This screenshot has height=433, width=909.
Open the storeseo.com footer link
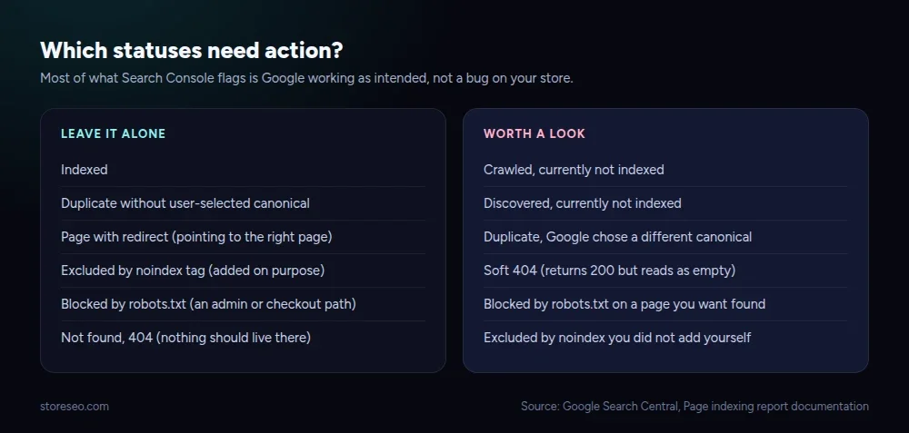pyautogui.click(x=75, y=407)
